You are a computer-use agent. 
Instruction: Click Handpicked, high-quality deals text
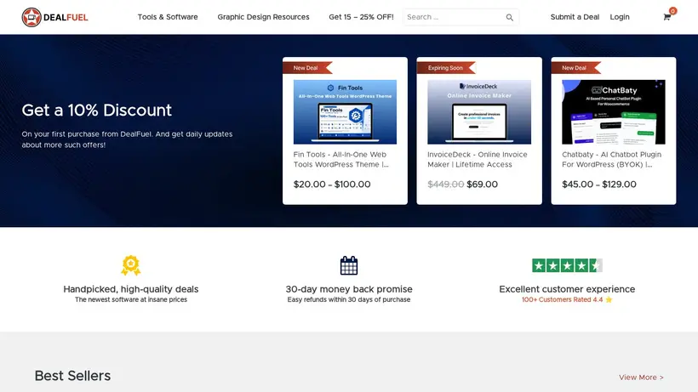[131, 289]
